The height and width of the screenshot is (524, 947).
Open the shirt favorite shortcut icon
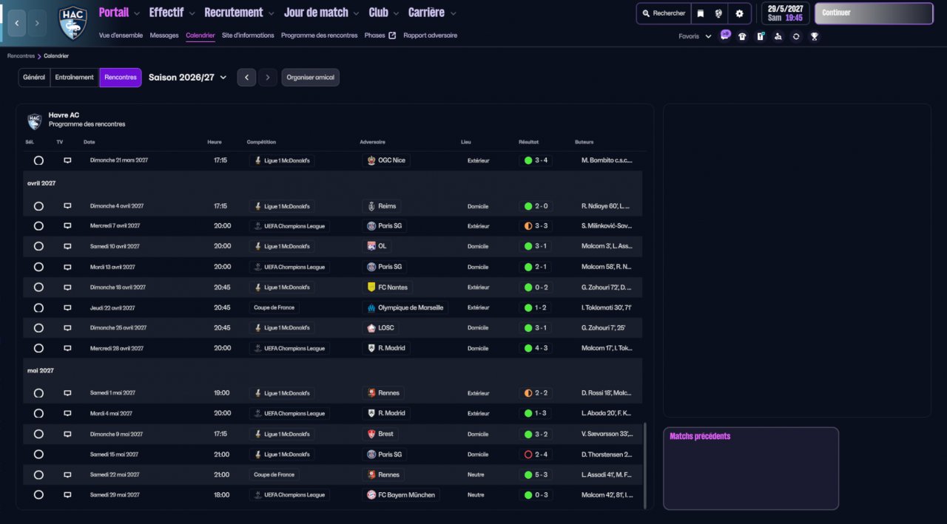pyautogui.click(x=742, y=36)
